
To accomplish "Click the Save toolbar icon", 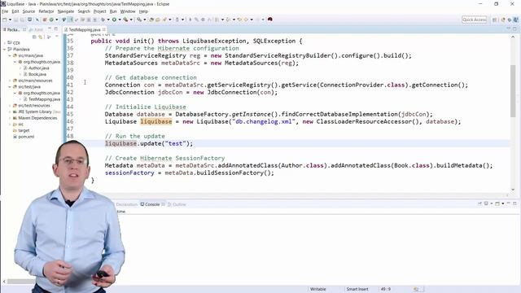I will coord(16,20).
